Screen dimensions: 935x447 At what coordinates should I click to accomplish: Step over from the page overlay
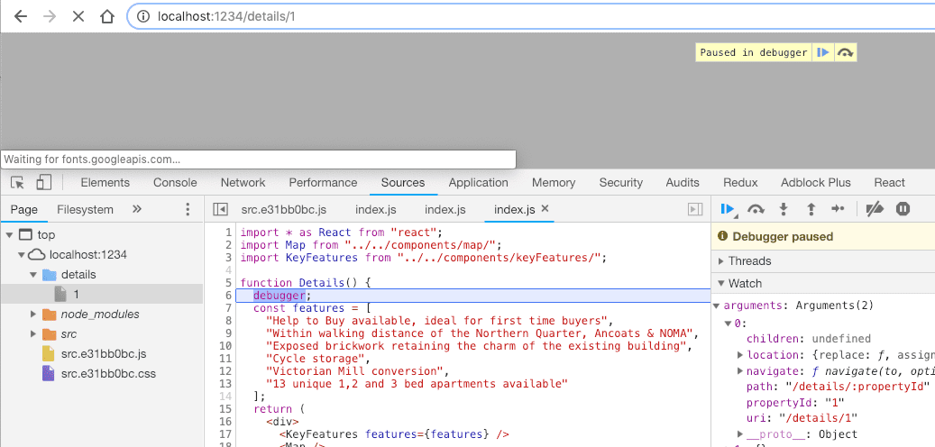pyautogui.click(x=845, y=52)
